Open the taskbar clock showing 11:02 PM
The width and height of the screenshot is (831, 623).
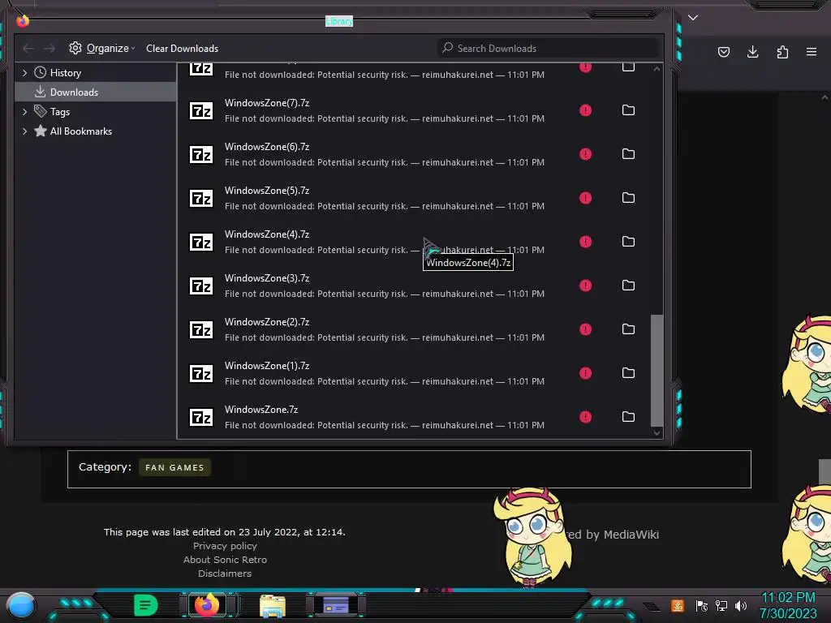(788, 605)
